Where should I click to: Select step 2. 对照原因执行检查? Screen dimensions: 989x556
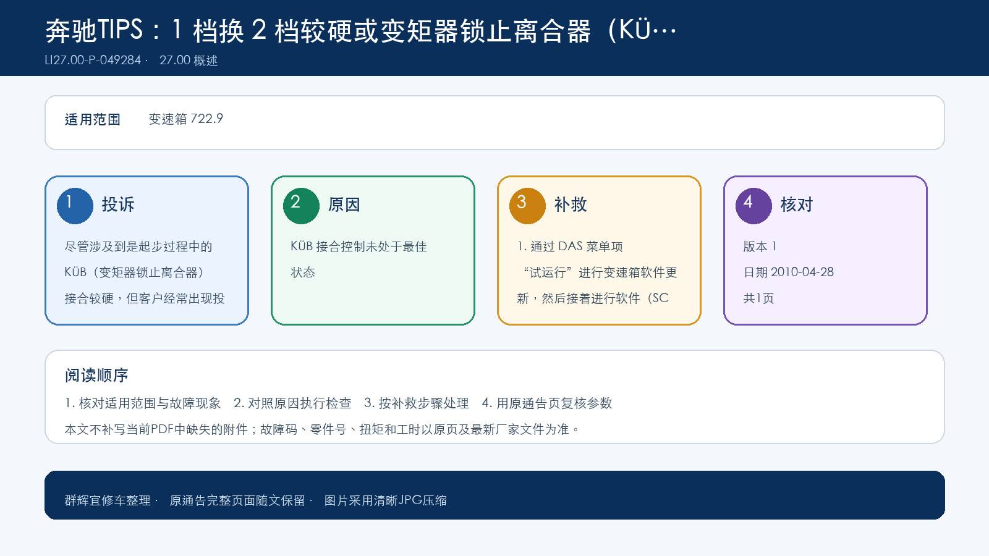click(292, 403)
